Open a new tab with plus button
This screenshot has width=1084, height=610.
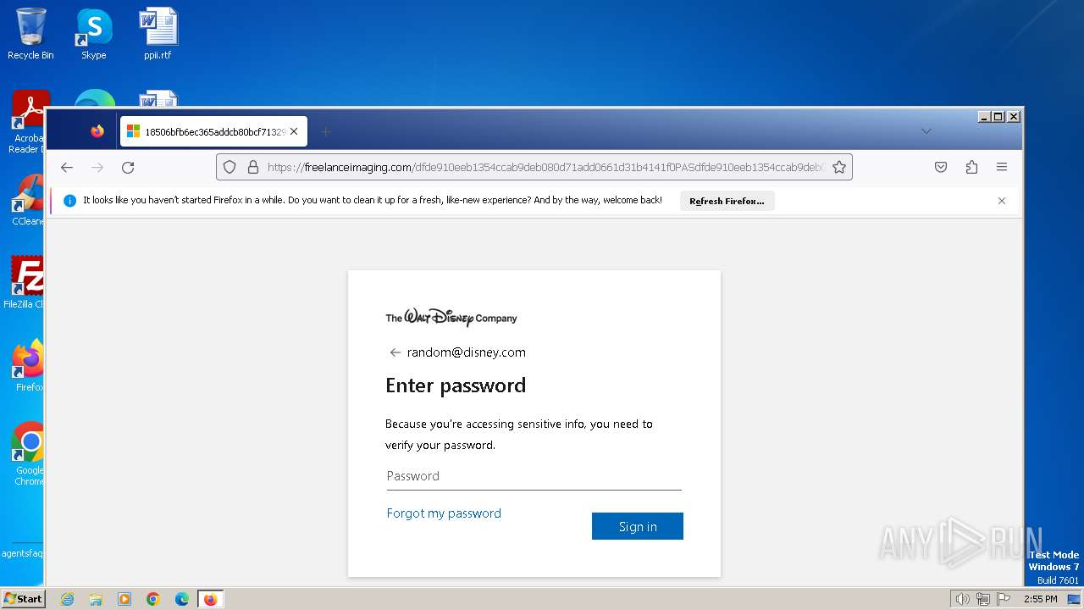[326, 131]
